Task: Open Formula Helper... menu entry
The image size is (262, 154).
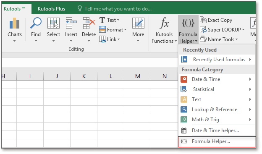Action: 217,142
